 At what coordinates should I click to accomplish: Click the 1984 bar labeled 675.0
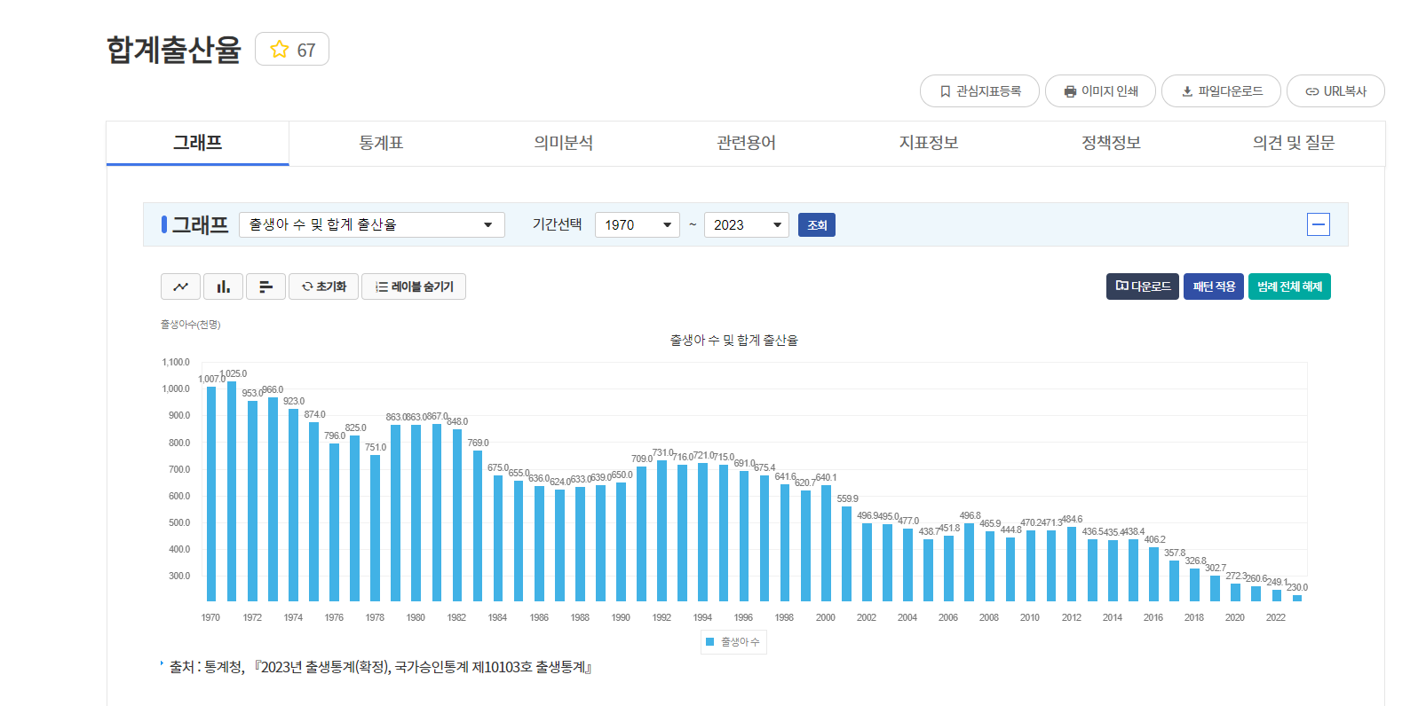(498, 538)
